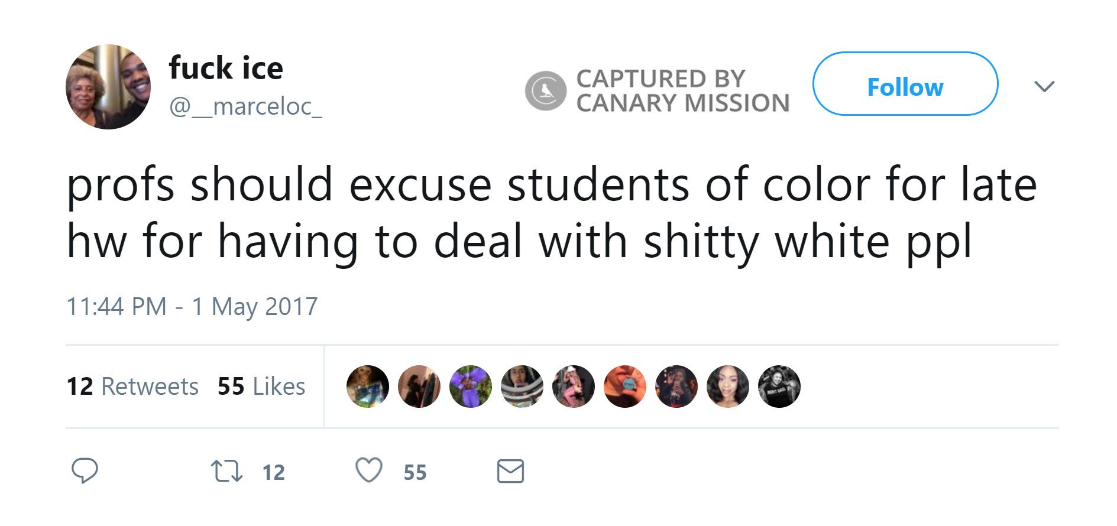View the list of 12 Retweets
Screen dimensions: 1117x526
coord(132,387)
